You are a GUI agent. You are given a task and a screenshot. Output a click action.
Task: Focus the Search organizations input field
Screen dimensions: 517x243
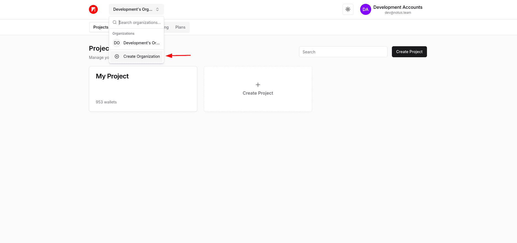[139, 23]
